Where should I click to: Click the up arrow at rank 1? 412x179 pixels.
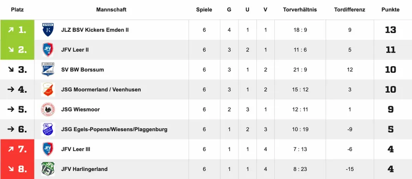[x=11, y=30]
